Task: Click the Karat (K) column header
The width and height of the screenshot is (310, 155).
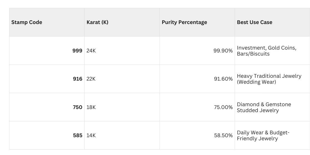Action: coord(97,22)
